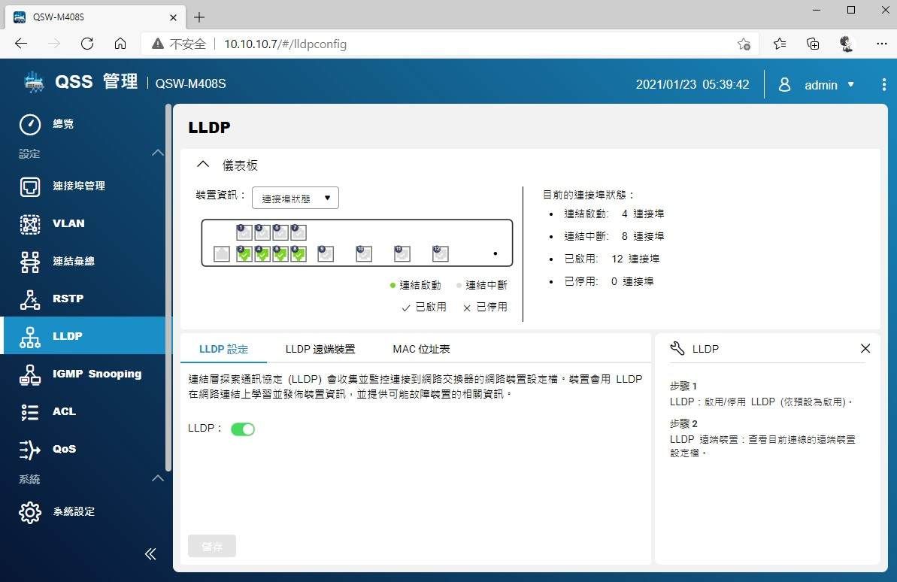Viewport: 897px width, 582px height.
Task: Open the overview gauge icon
Action: (x=30, y=124)
